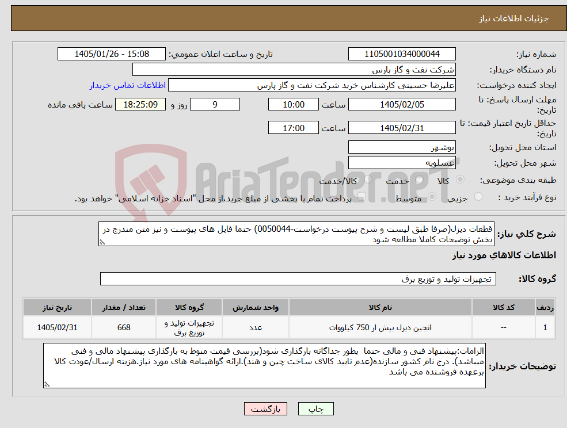Viewport: 567px width, 428px height.
Task: Click the ردیف column header
Action: 545,308
